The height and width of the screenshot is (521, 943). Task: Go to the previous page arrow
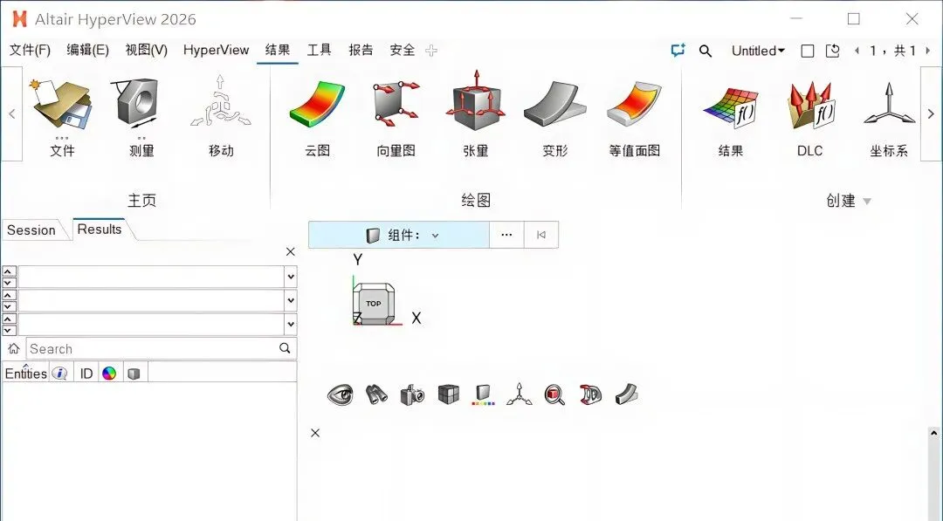pos(857,51)
